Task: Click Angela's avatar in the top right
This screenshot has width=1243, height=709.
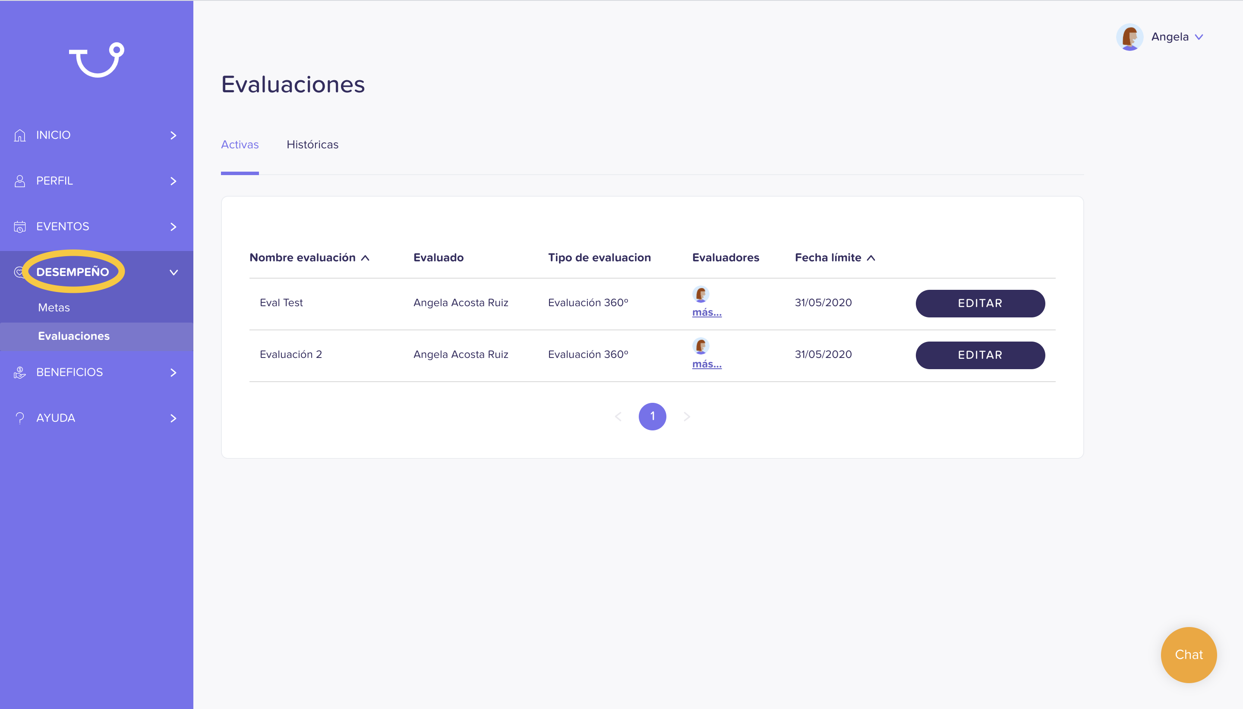Action: click(x=1129, y=37)
